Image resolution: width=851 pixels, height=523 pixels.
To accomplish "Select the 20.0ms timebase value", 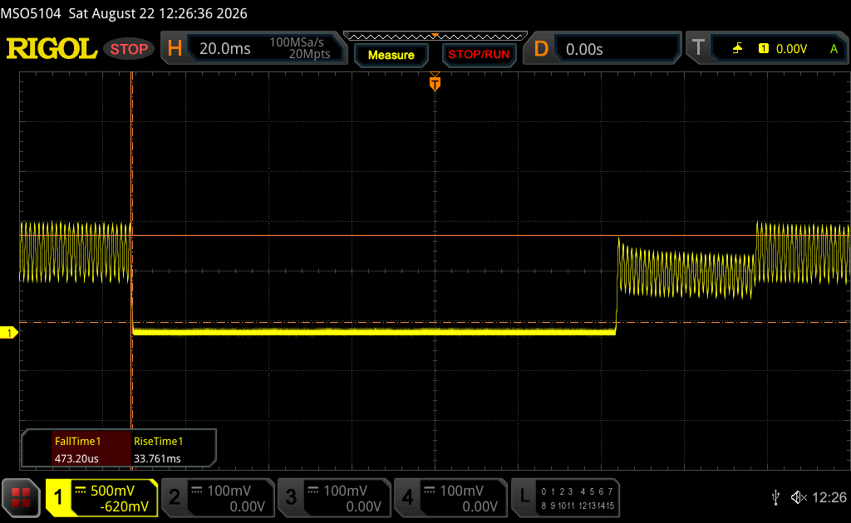I will click(x=224, y=49).
